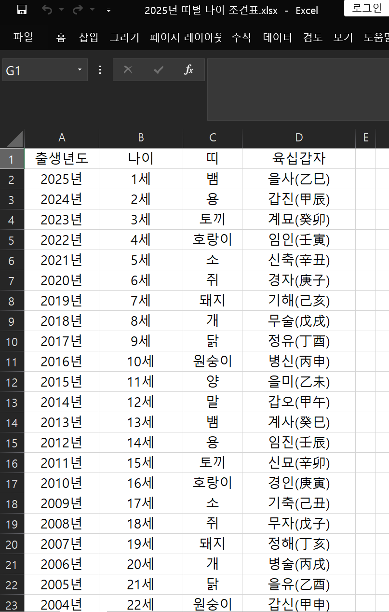389x612 pixels.
Task: Click cell containing 갑신(甲申)
Action: pyautogui.click(x=299, y=603)
